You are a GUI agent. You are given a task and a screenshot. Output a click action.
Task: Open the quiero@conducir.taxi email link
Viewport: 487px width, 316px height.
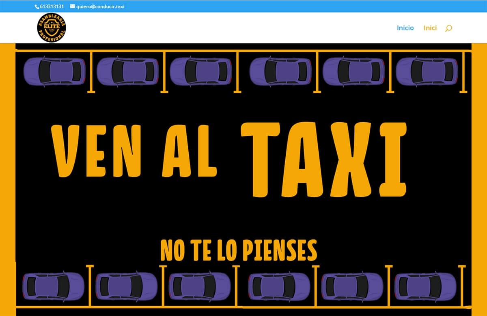click(x=100, y=6)
